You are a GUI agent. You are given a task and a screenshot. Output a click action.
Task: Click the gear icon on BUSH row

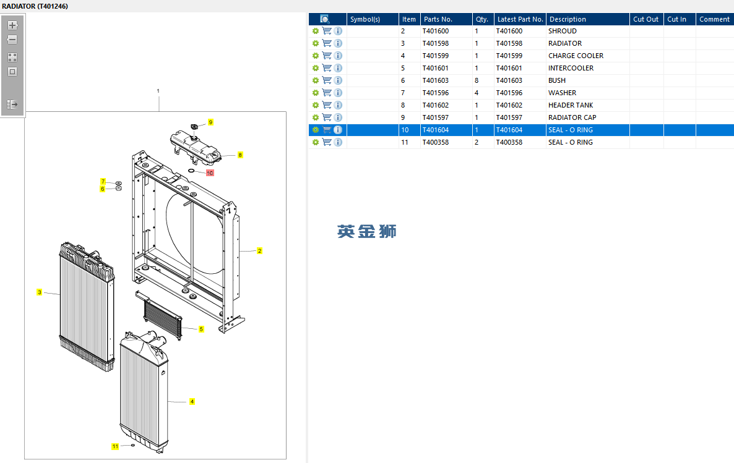[316, 80]
